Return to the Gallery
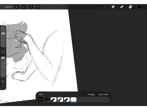The image size is (147, 110). pyautogui.click(x=9, y=7)
